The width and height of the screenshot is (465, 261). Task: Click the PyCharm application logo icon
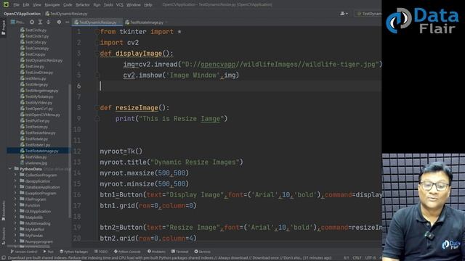(x=6, y=4)
